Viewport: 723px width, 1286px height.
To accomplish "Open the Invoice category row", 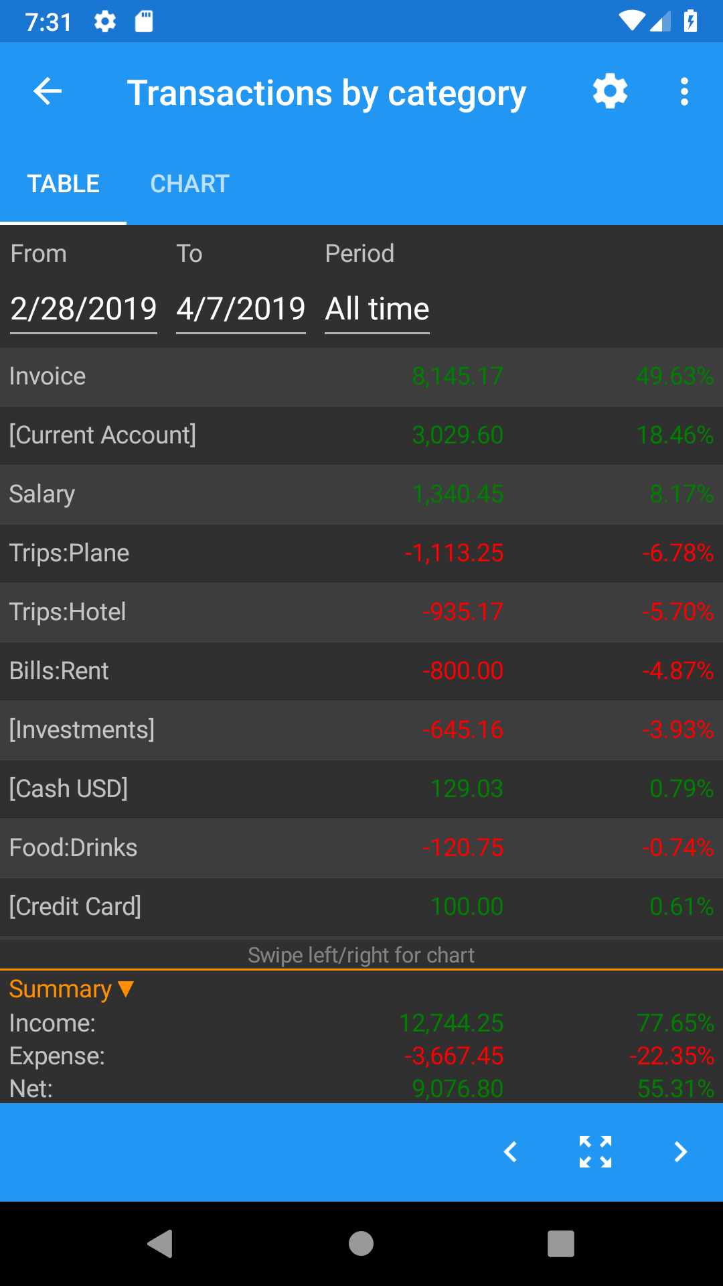I will [x=361, y=376].
